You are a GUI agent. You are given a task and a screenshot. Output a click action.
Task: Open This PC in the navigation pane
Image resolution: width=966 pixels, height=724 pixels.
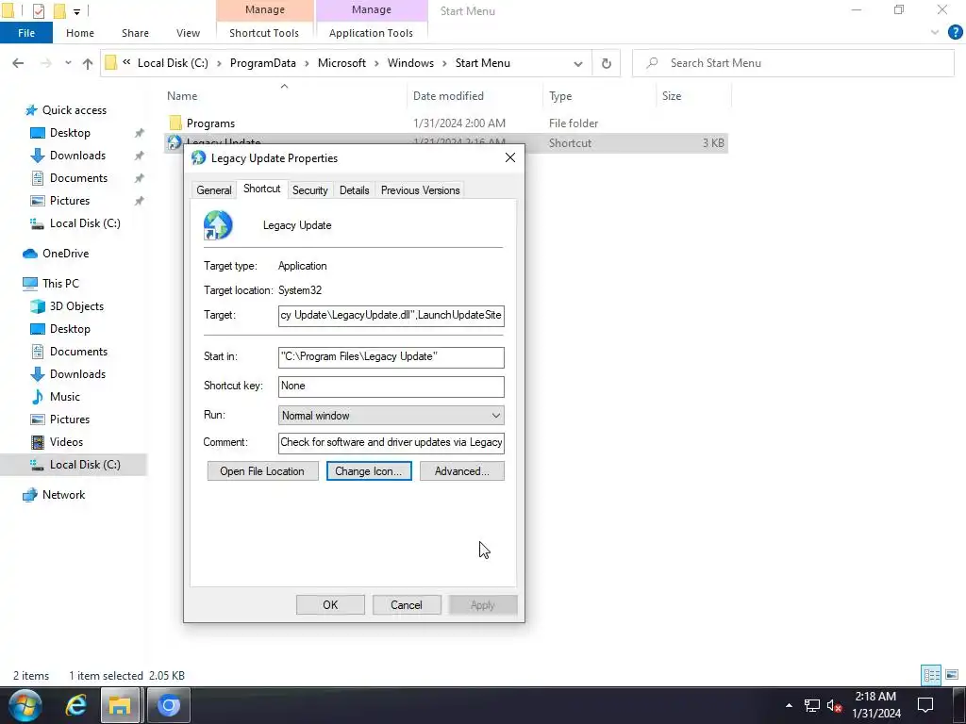60,283
